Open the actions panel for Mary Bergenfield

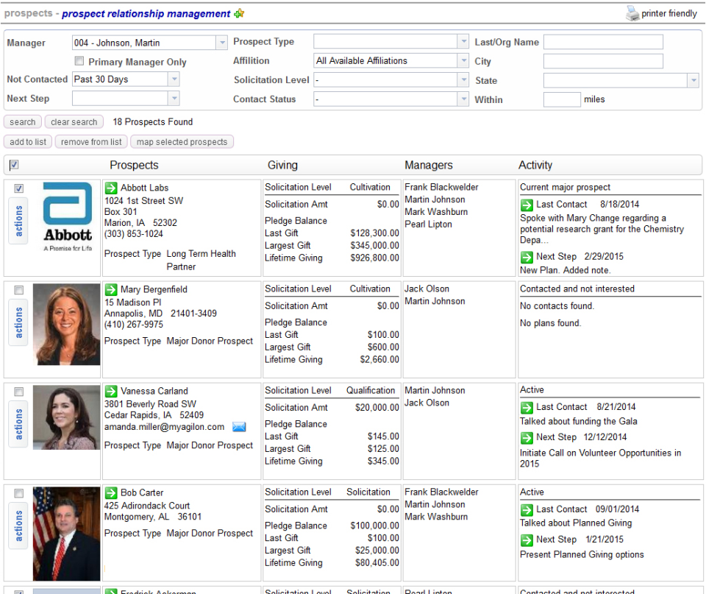click(18, 322)
